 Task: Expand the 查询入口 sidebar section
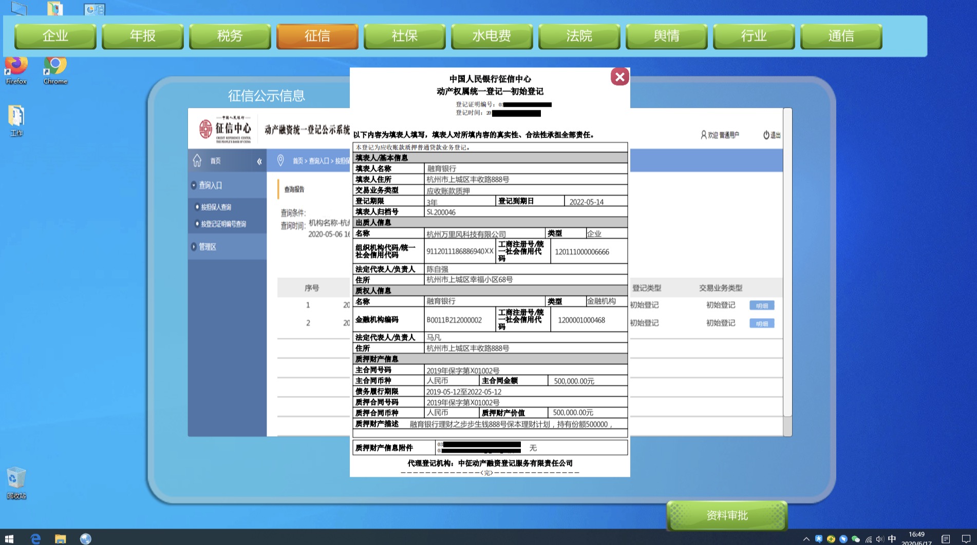(211, 185)
